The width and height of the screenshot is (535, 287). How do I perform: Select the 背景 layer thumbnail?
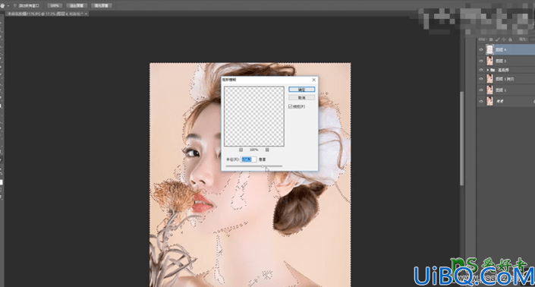click(489, 101)
